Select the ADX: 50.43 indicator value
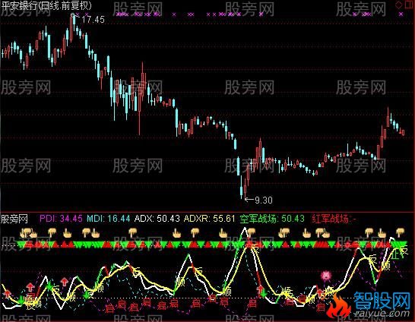 (x=157, y=219)
